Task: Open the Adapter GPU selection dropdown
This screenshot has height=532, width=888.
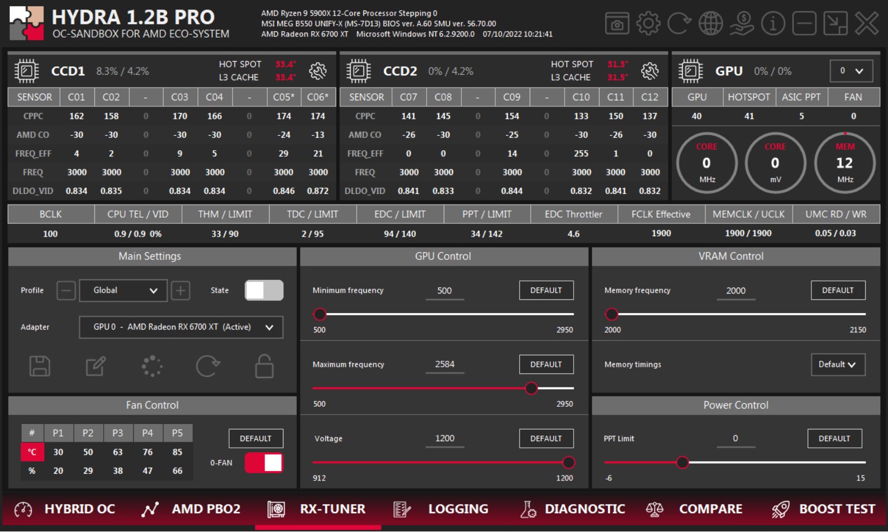Action: 181,327
